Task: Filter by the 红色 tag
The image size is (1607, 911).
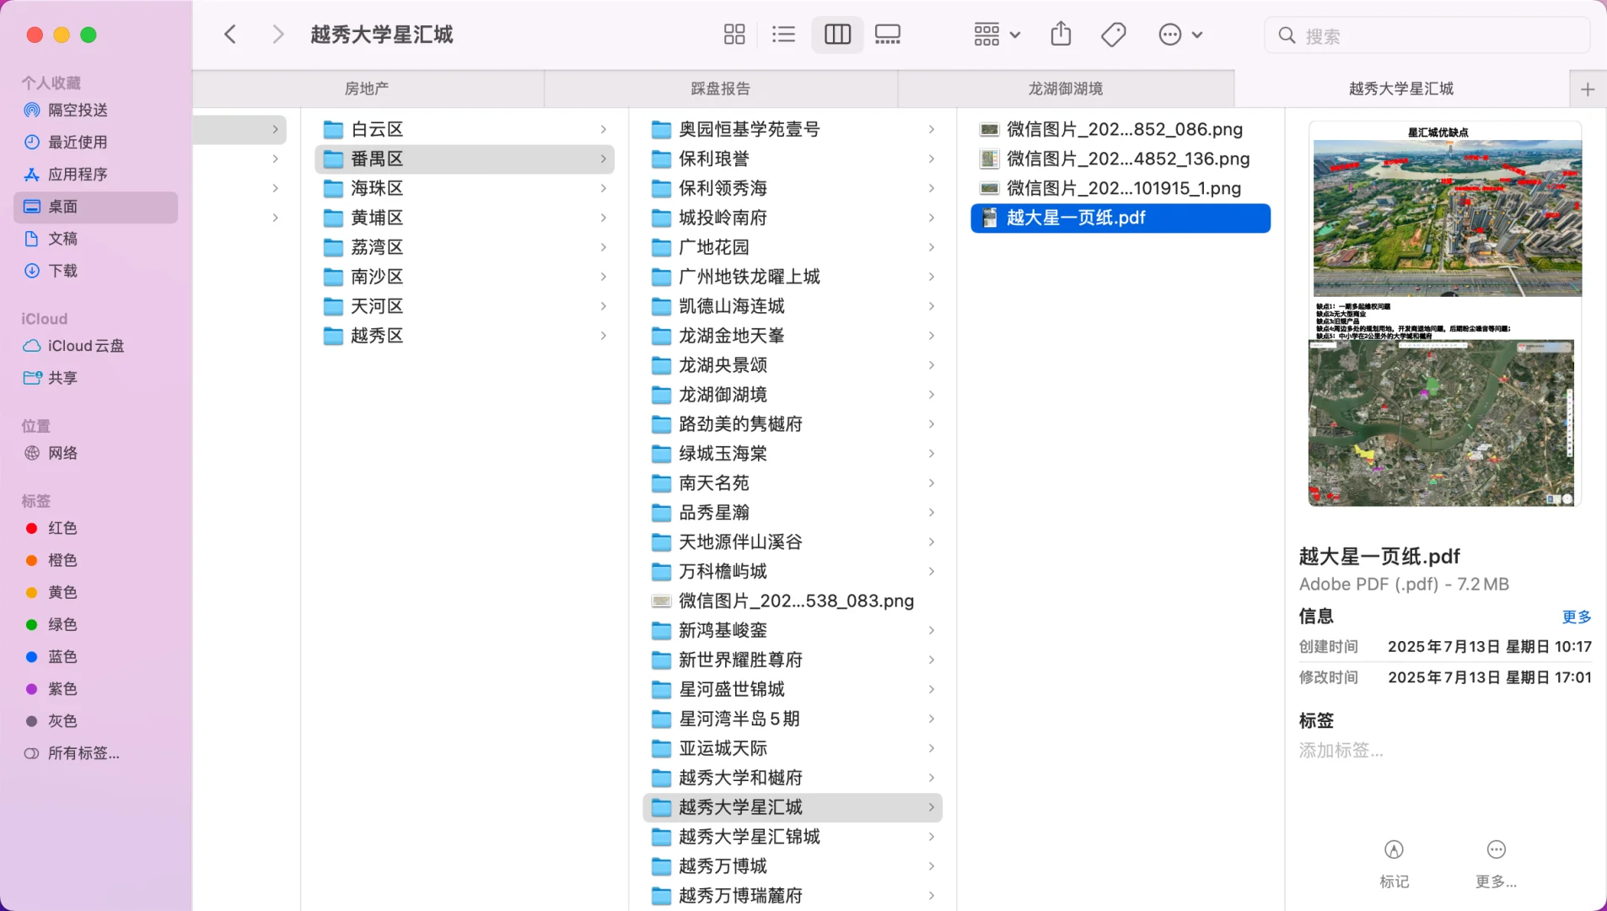Action: (95, 528)
